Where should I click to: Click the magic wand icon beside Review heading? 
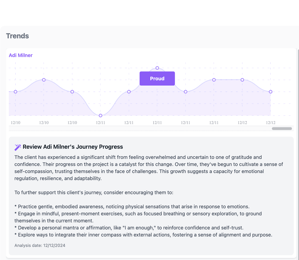click(18, 147)
